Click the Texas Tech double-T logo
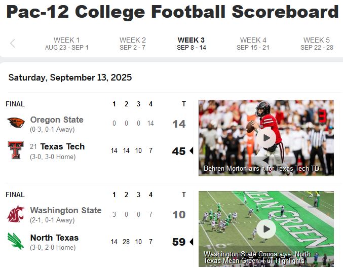 click(x=16, y=150)
